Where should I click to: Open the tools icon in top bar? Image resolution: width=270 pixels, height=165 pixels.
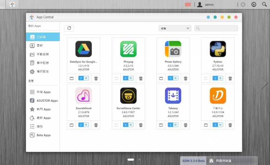pyautogui.click(x=253, y=4)
